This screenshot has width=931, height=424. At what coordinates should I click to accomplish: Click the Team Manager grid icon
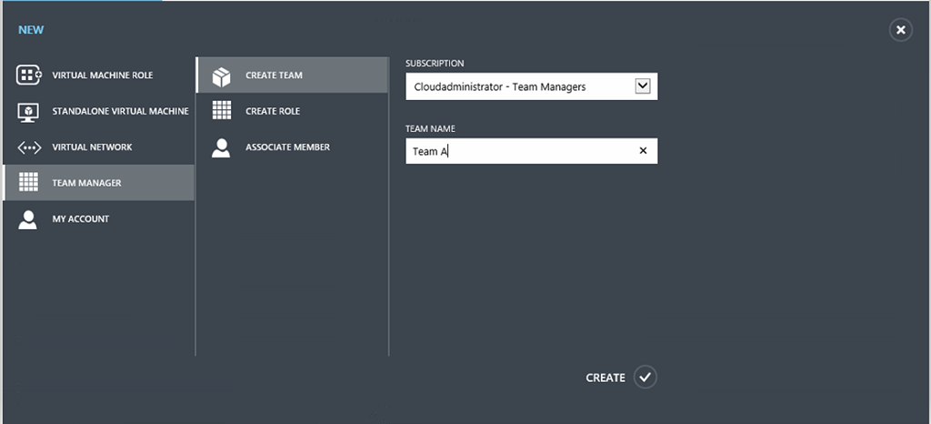point(28,183)
